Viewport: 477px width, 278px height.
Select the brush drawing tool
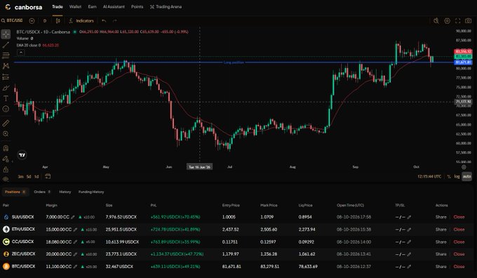[x=6, y=88]
